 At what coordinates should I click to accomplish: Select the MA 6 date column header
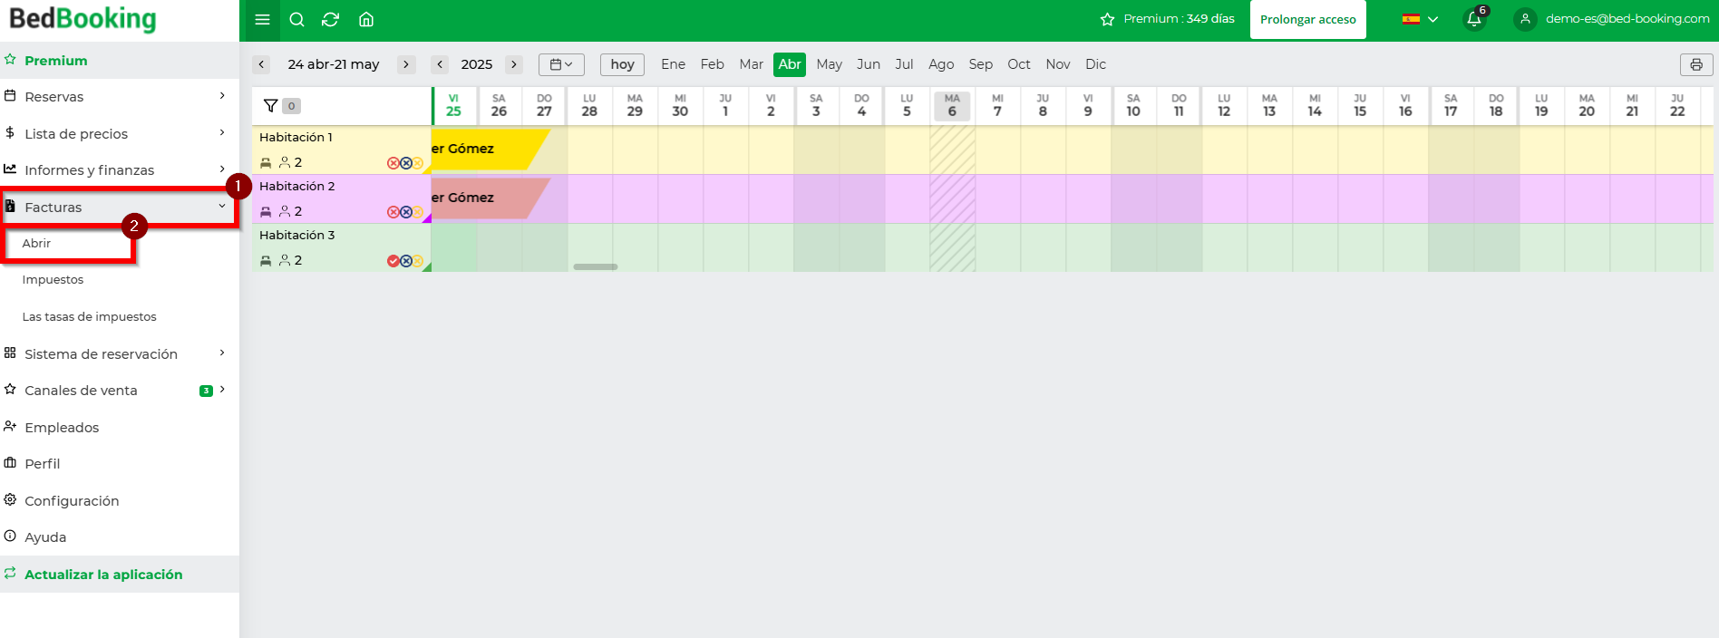tap(952, 106)
